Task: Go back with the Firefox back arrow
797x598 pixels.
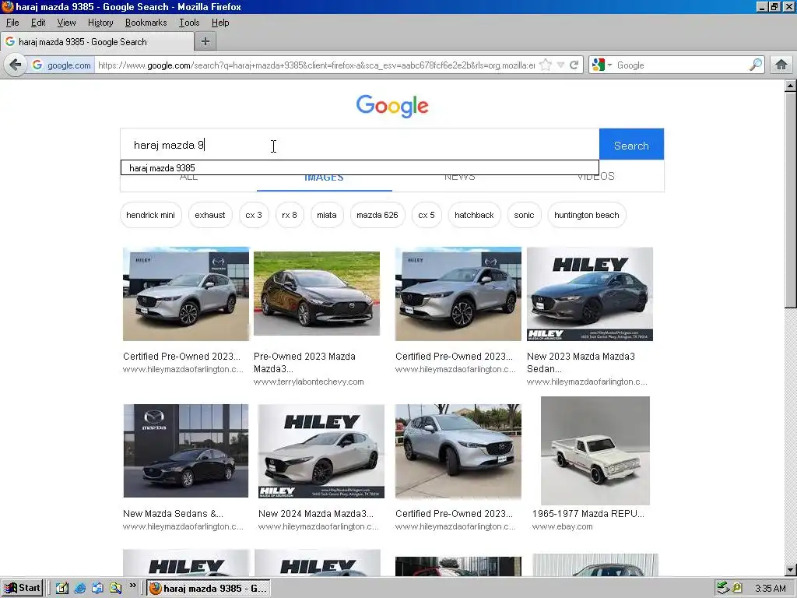Action: pos(16,65)
